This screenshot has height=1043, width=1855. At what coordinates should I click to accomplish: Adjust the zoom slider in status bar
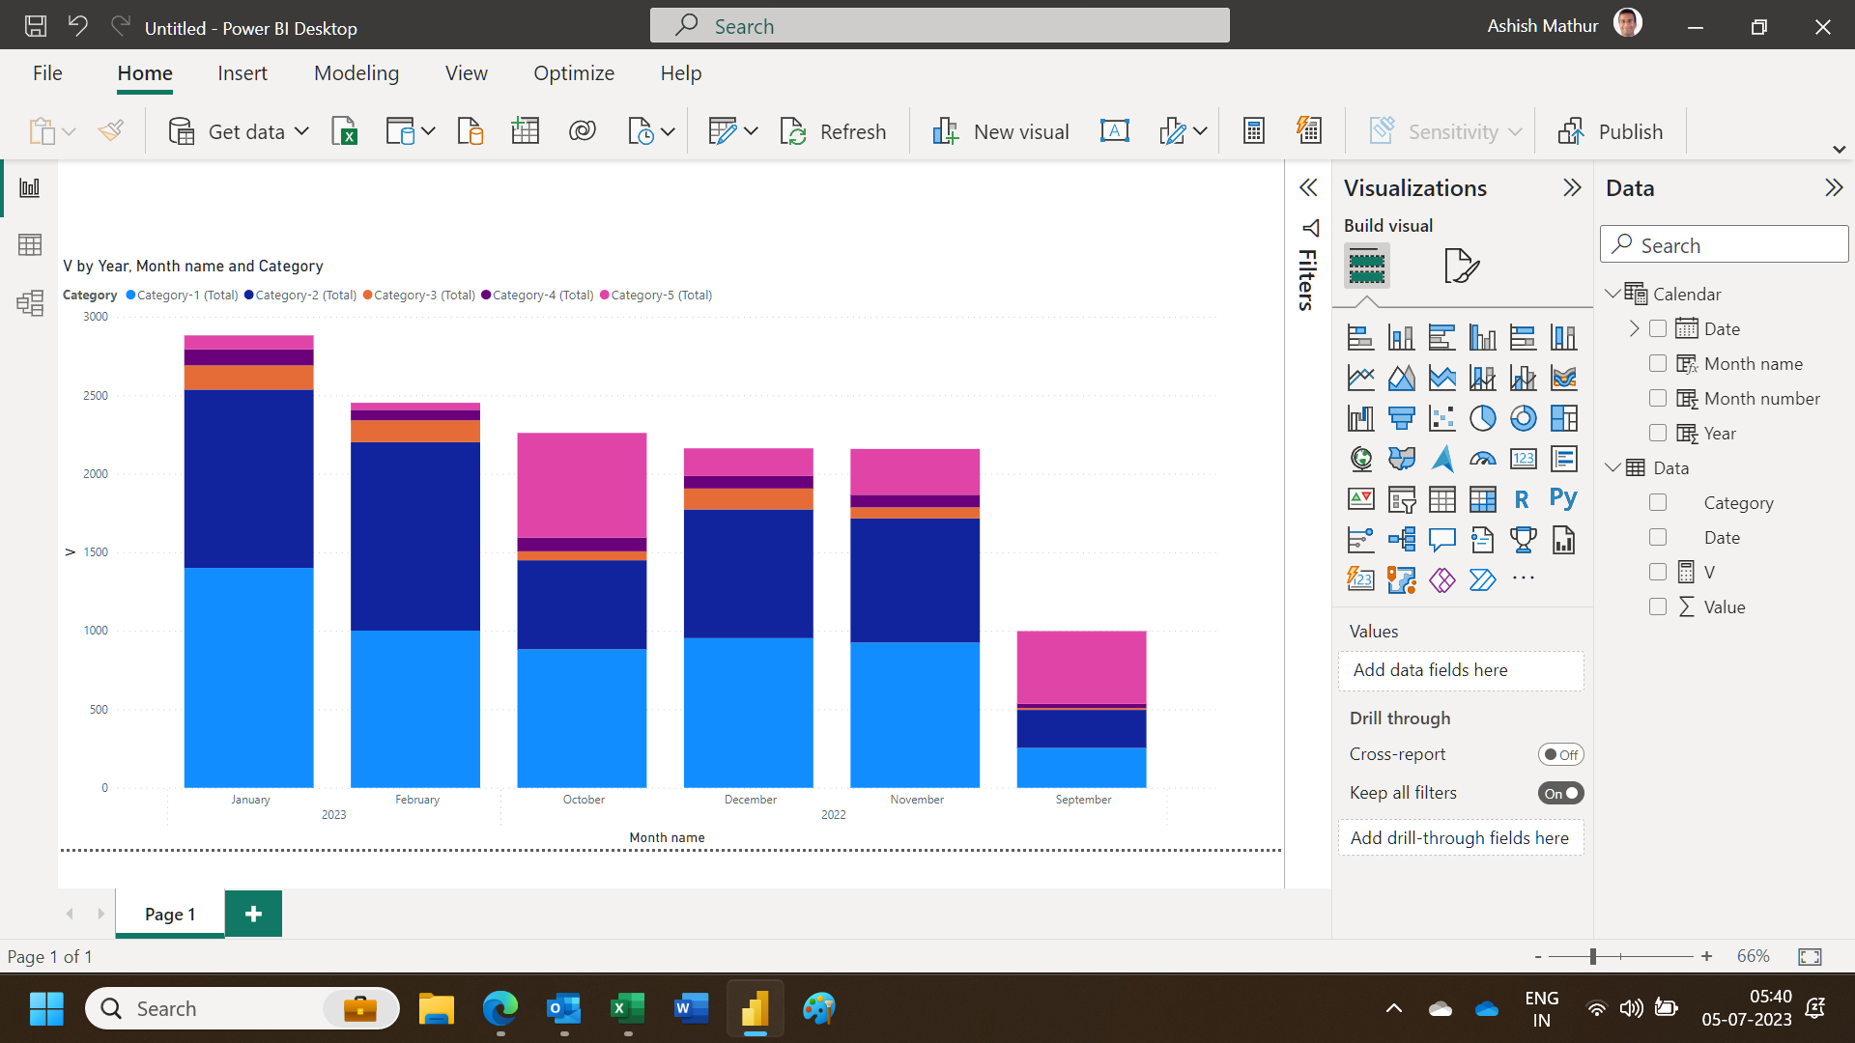[x=1592, y=956]
